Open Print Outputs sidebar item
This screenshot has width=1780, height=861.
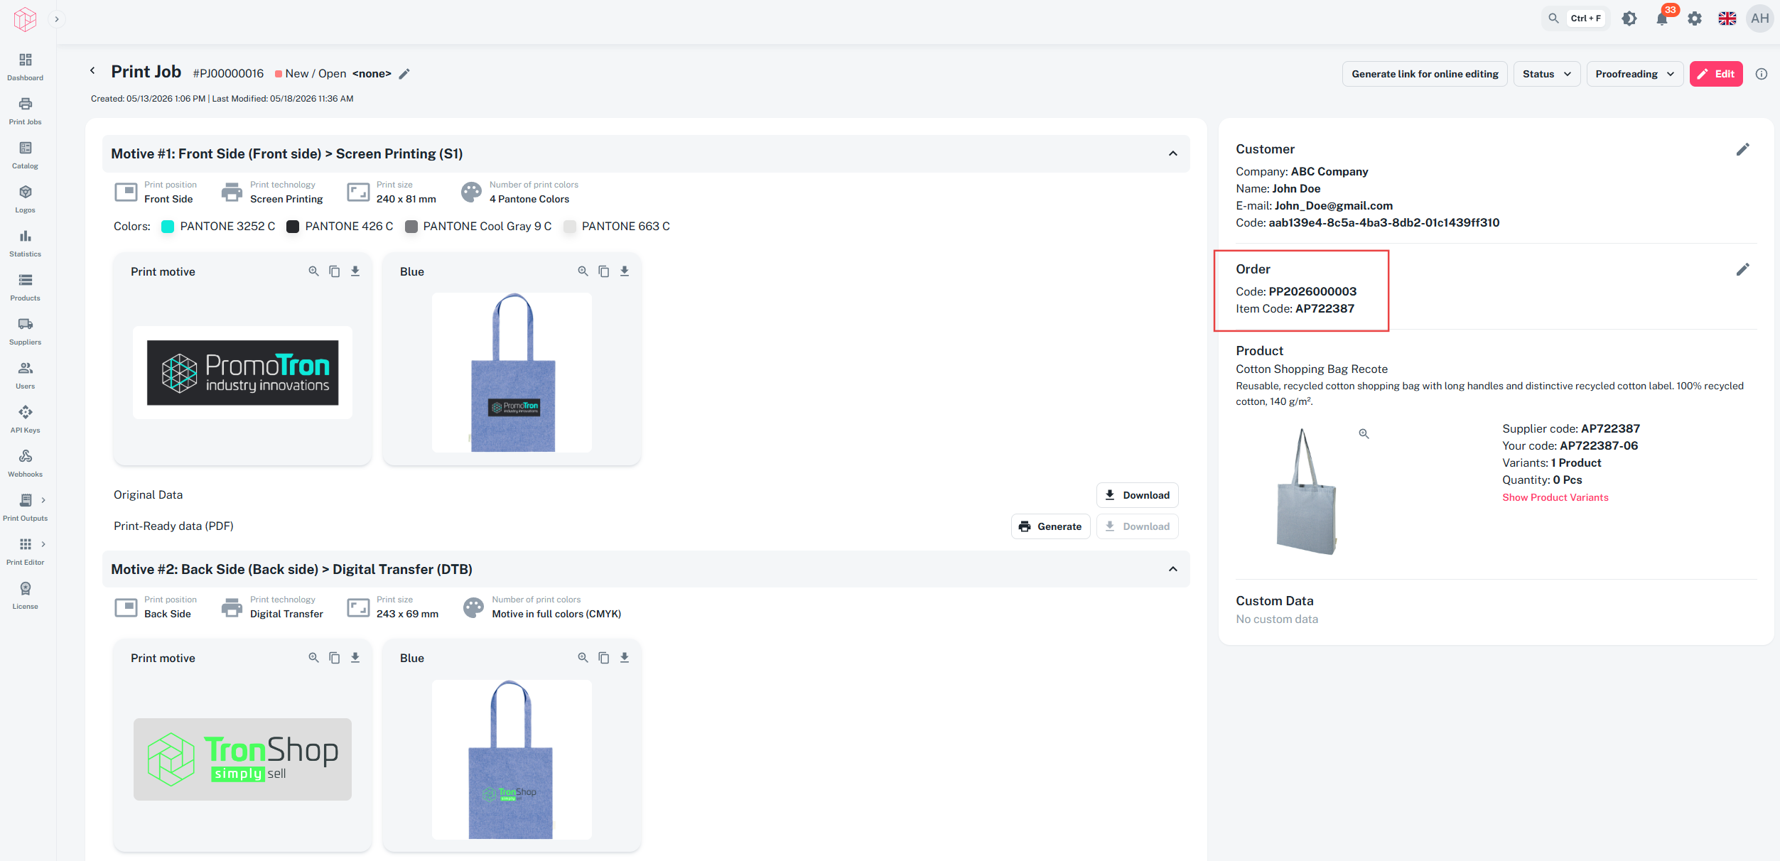point(25,507)
